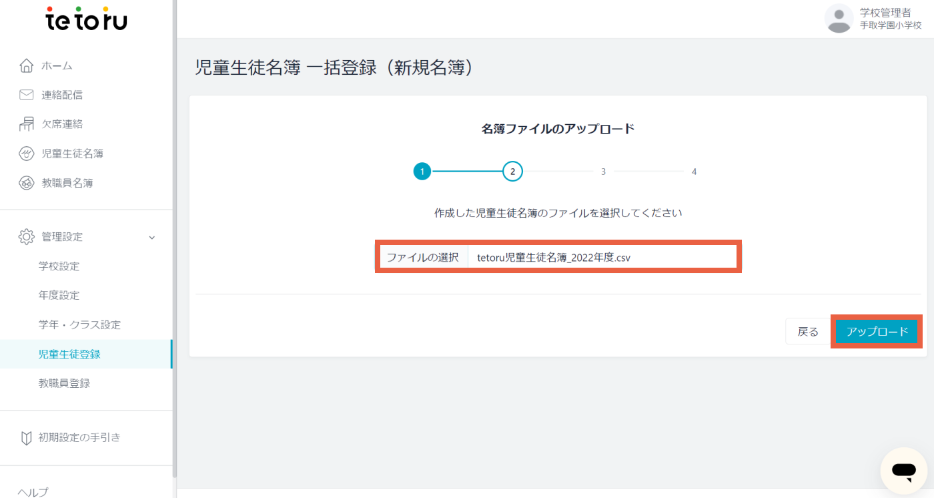The image size is (934, 498).
Task: Expand 管理設定 menu label
Action: pyautogui.click(x=62, y=236)
